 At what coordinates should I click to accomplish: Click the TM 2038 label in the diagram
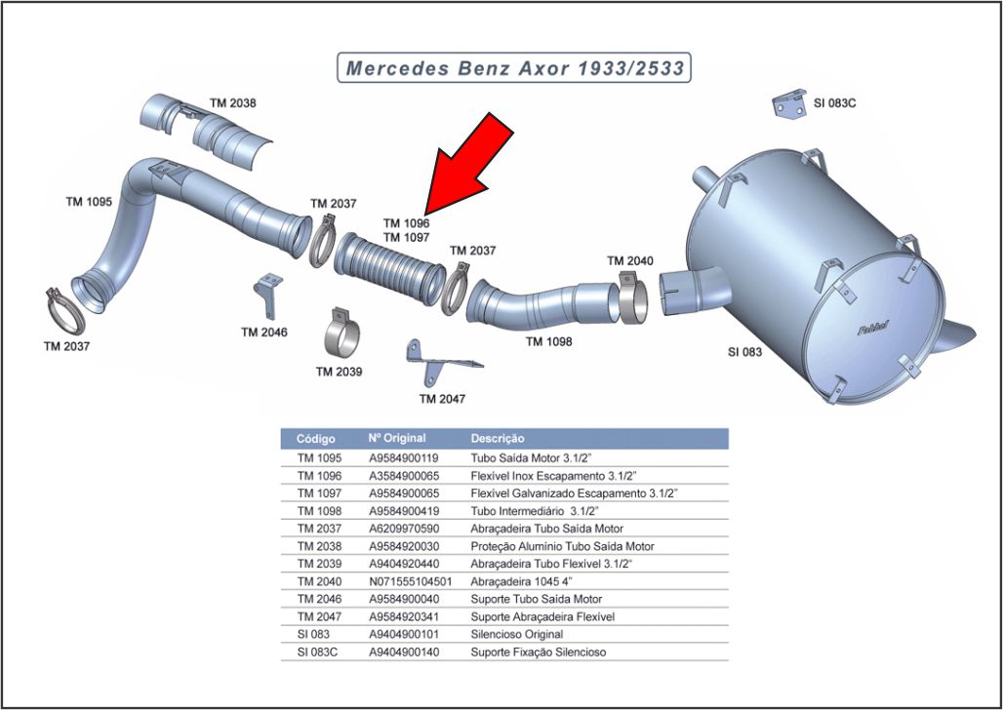[233, 103]
